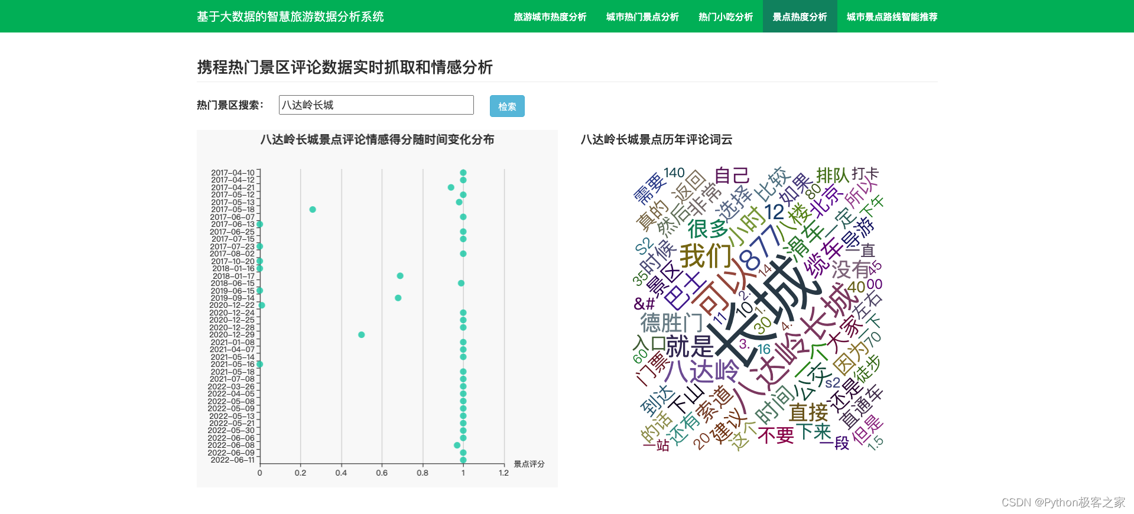This screenshot has height=514, width=1134.
Task: Click page heading 携程热门景区评论数据实时抓取和情感分析
Action: click(345, 67)
